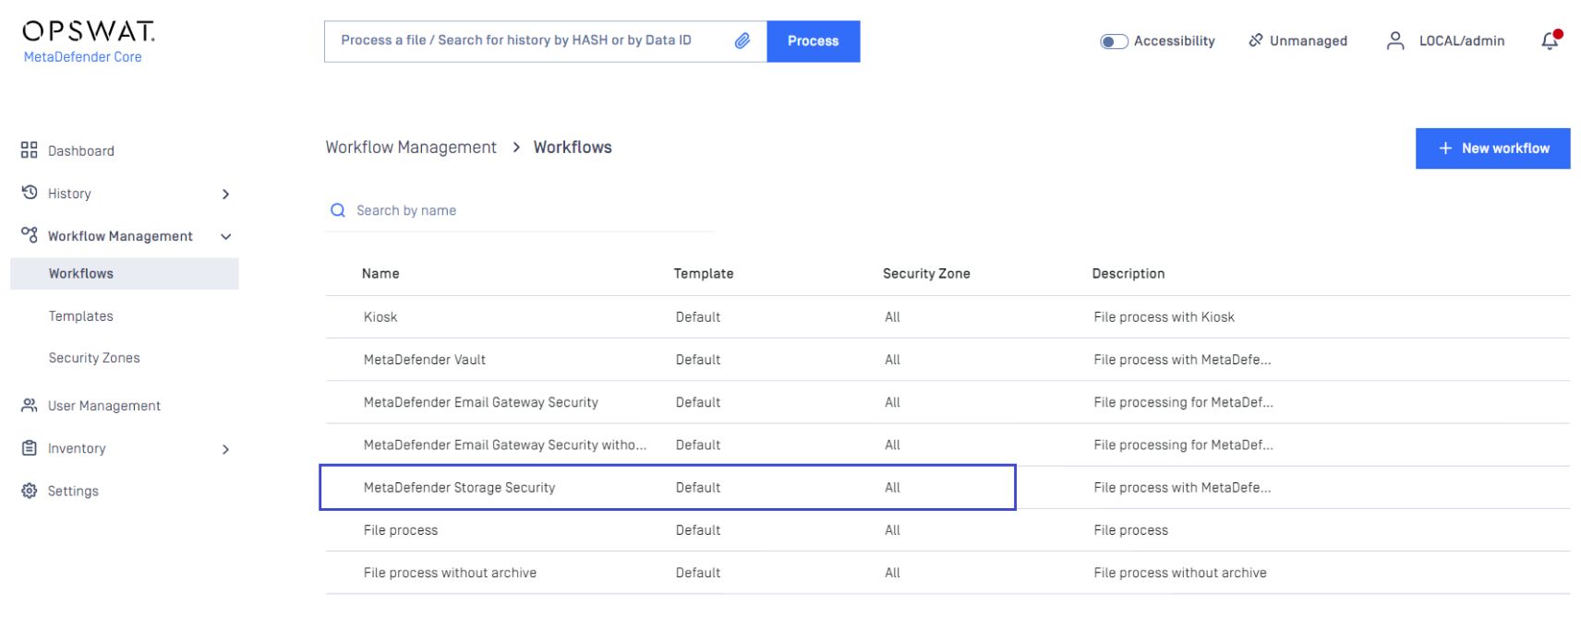Toggle the Accessibility switch
Viewport: 1581px width, 629px height.
(x=1114, y=42)
